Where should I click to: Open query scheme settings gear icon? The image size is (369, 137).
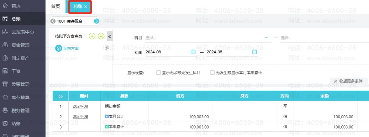tap(101, 36)
